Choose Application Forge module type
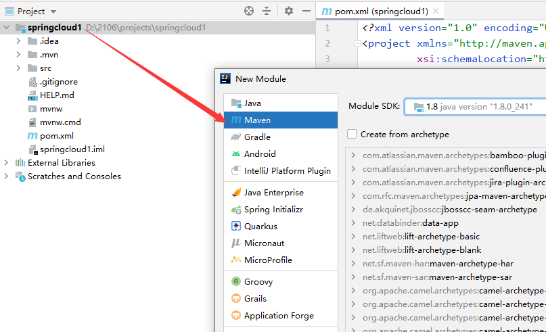 tap(281, 316)
